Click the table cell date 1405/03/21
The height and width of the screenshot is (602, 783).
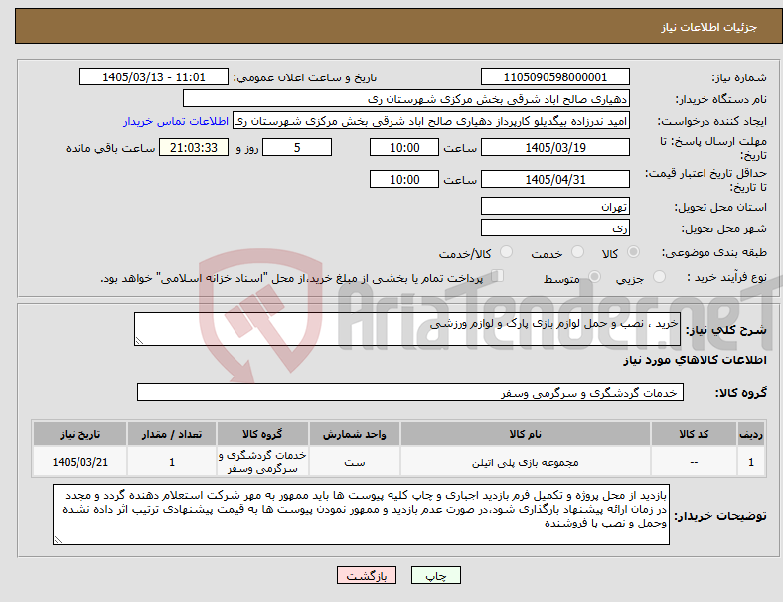click(x=79, y=462)
